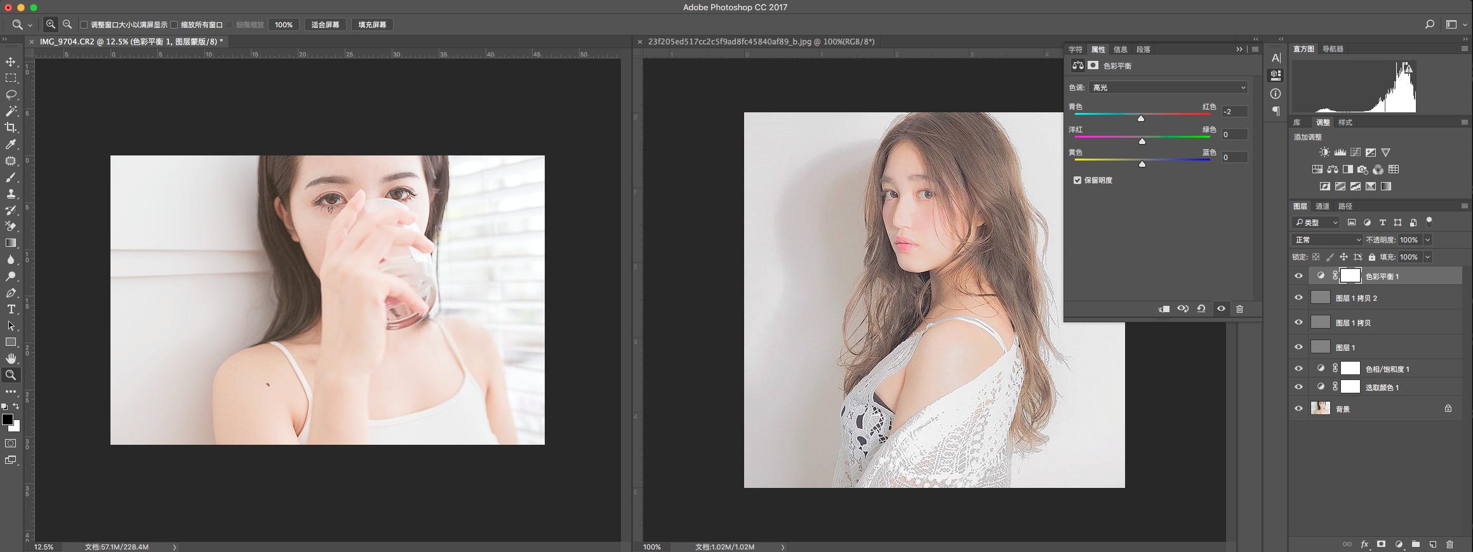Viewport: 1473px width, 552px height.
Task: Click the 洋红-绿色 slider handle
Action: (1142, 141)
